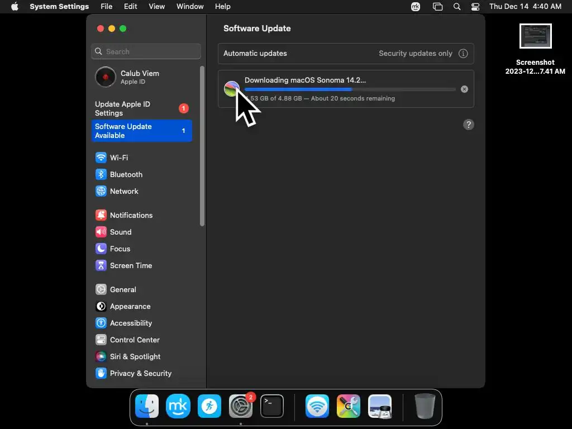Open the File menu
The width and height of the screenshot is (572, 429).
(x=107, y=7)
